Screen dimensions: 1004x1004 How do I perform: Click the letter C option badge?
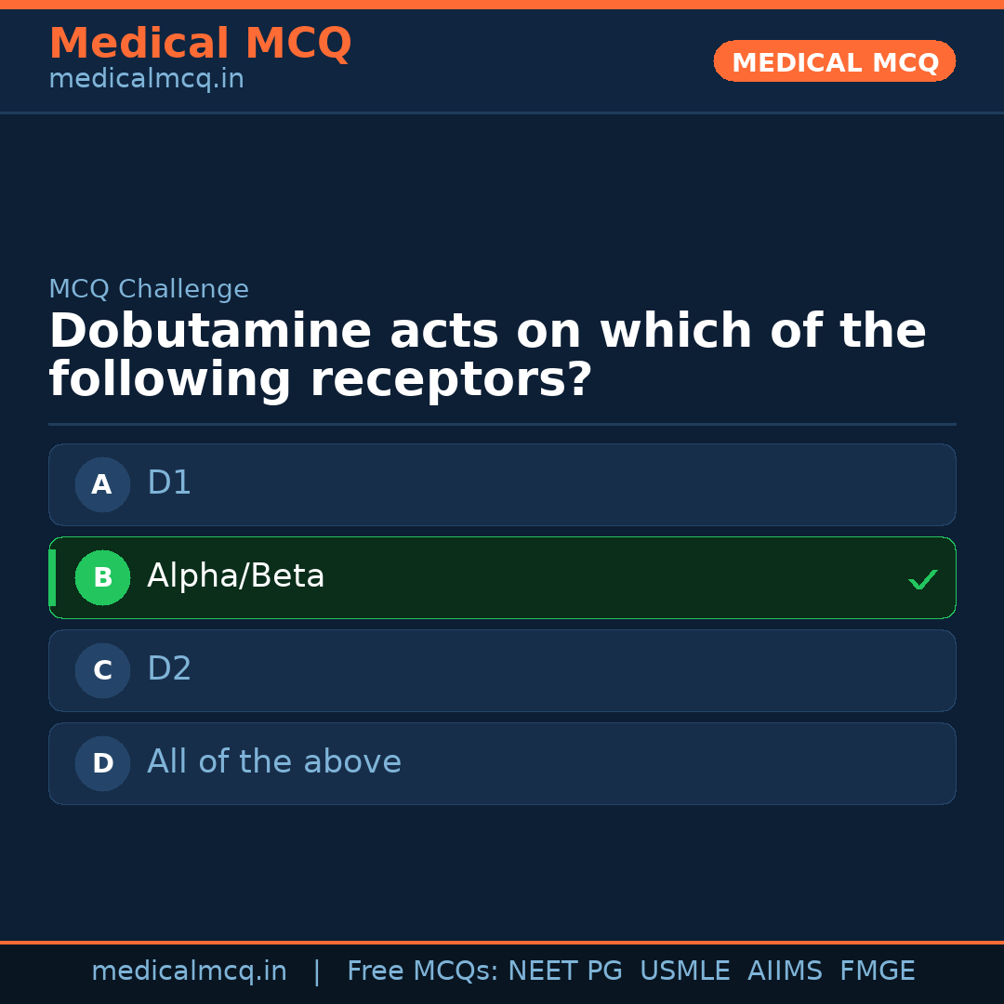102,670
